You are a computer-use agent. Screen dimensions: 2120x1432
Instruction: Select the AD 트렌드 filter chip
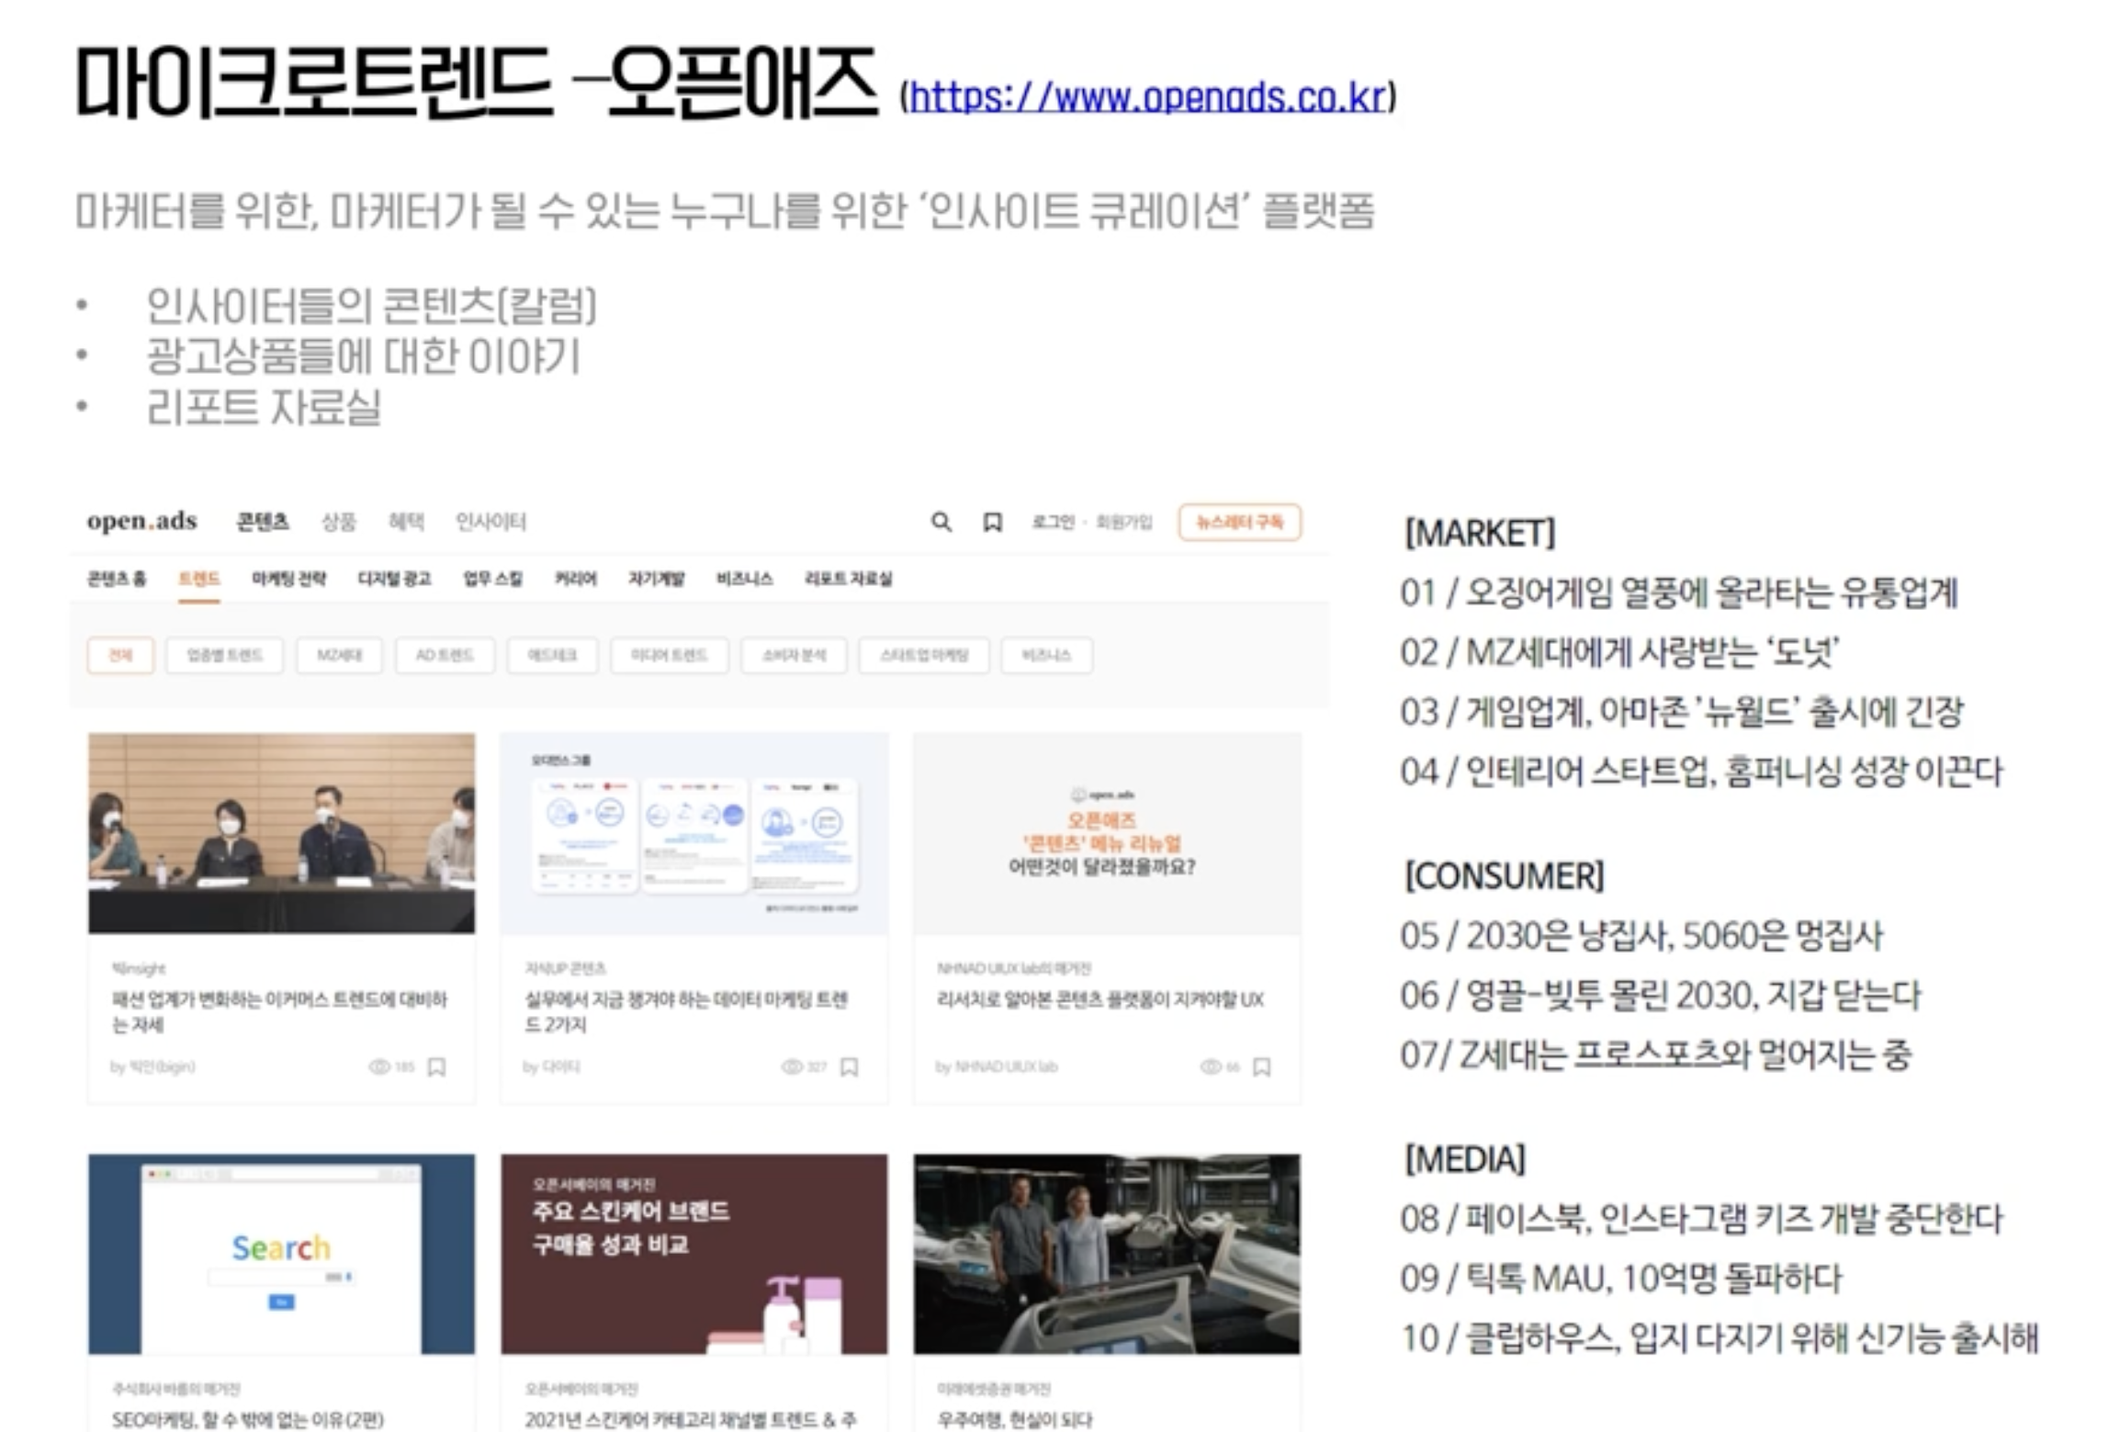coord(445,655)
